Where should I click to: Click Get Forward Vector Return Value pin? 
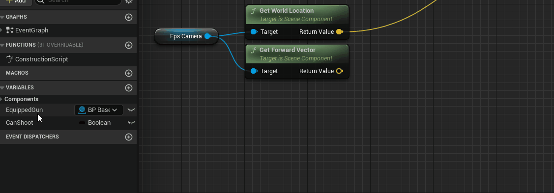pos(339,71)
